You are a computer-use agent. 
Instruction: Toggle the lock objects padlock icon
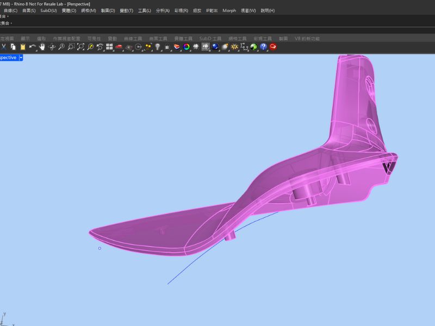167,47
